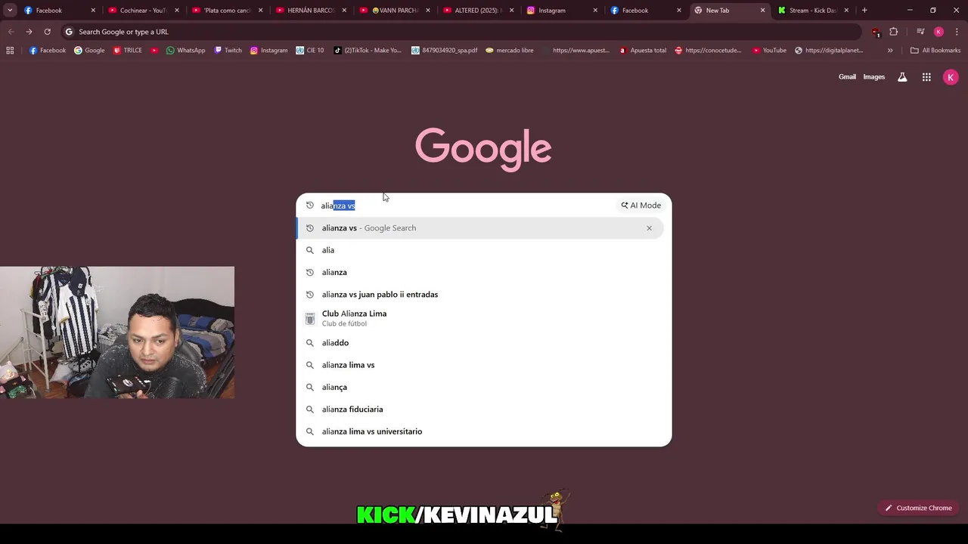Open the TikTok bookmark
Image resolution: width=968 pixels, height=544 pixels.
(x=368, y=51)
